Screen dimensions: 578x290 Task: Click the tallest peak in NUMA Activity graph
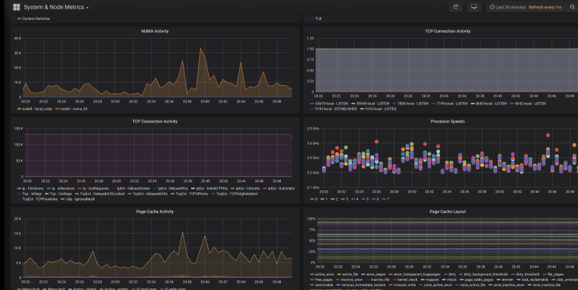click(201, 49)
